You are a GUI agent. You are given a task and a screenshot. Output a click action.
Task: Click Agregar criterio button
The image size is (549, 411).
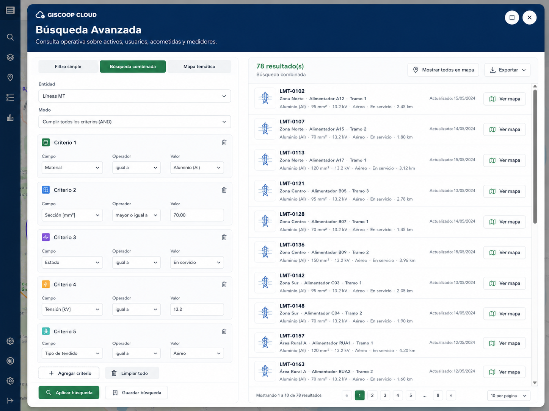(x=69, y=373)
